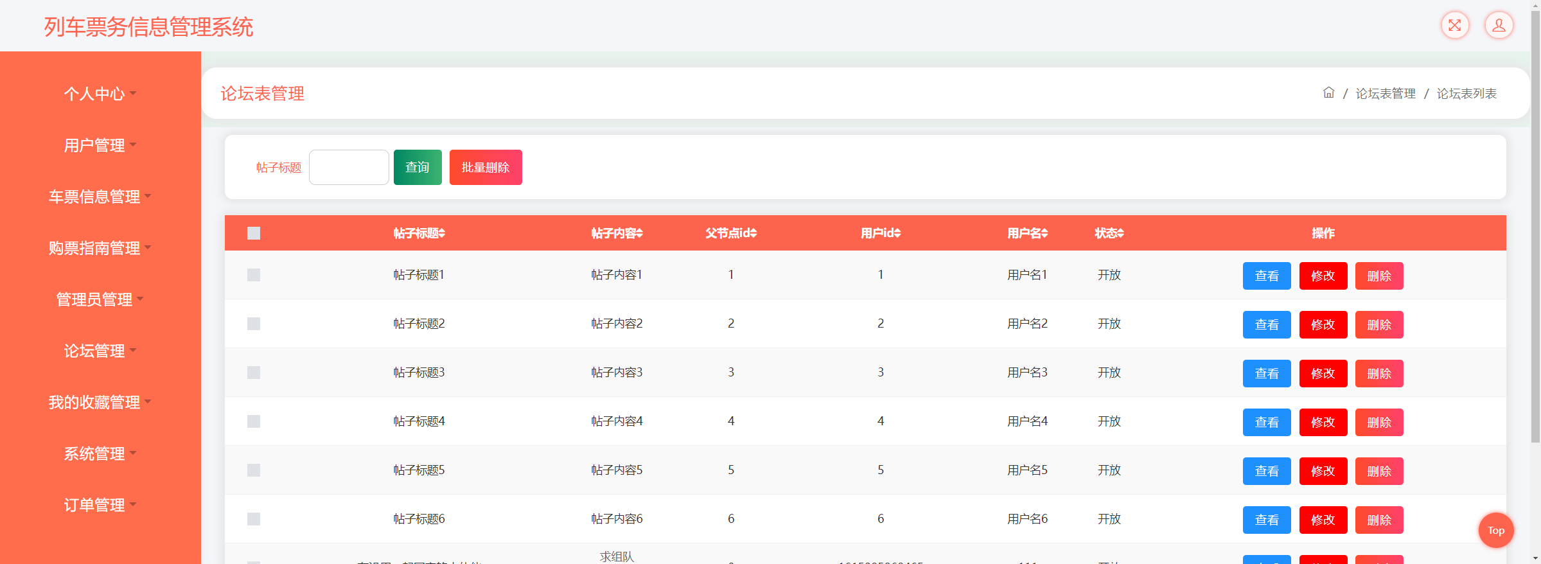This screenshot has height=564, width=1541.
Task: Sort by 父节点id column arrows
Action: [x=753, y=233]
